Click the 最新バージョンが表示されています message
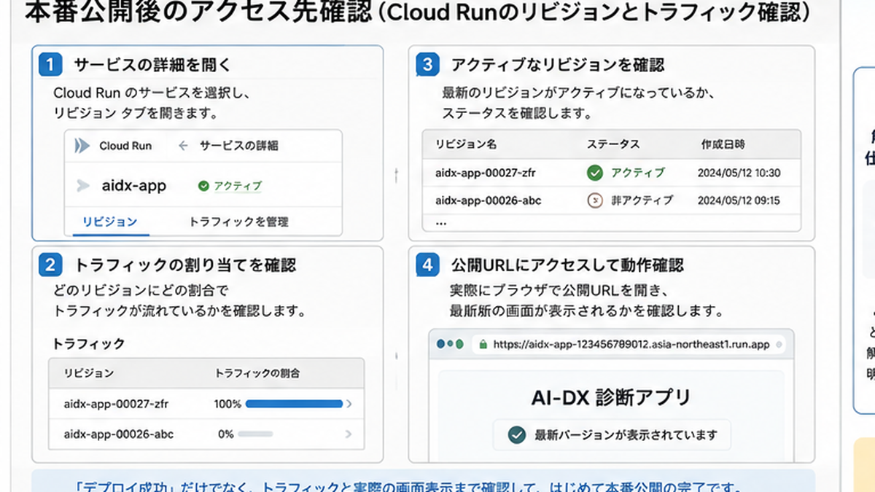This screenshot has width=875, height=492. coord(626,435)
